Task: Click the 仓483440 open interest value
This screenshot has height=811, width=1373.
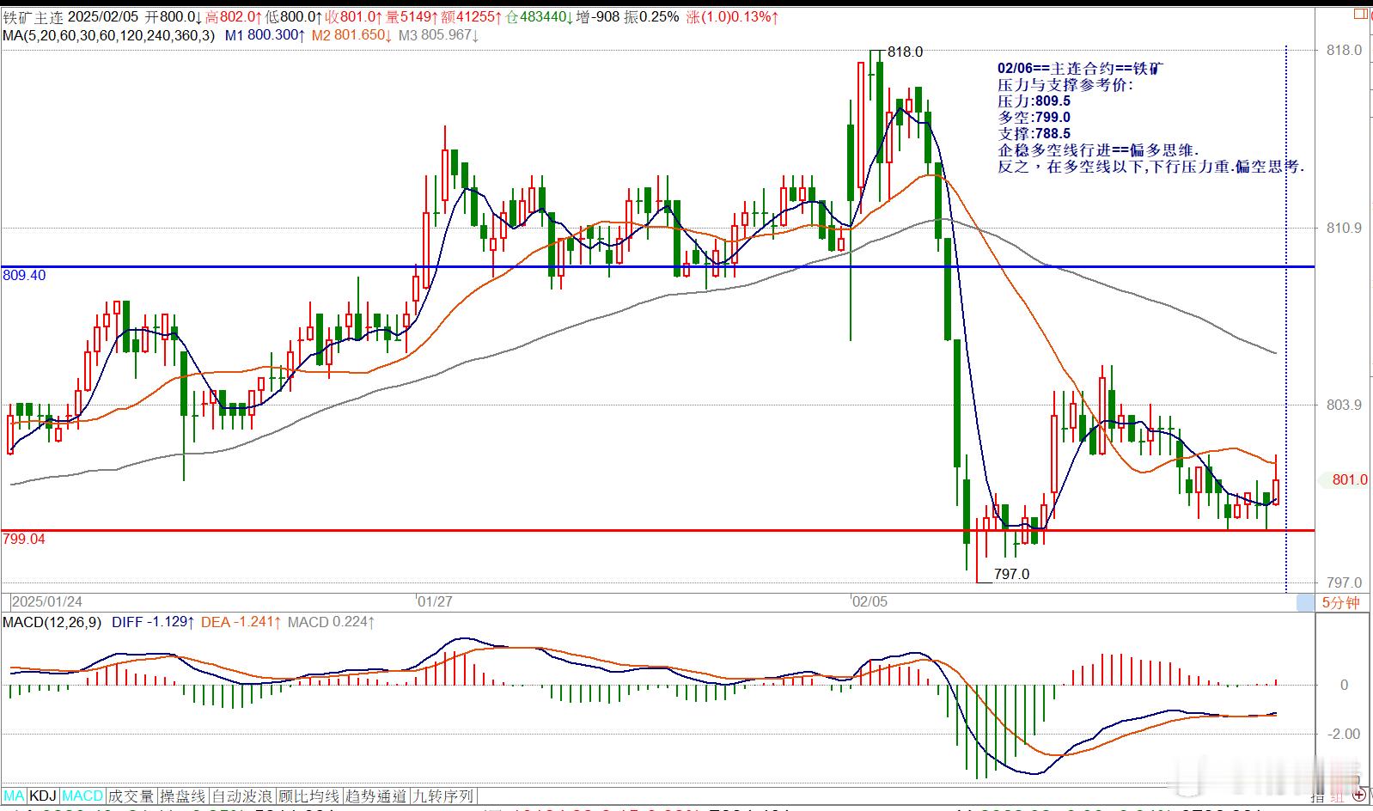Action: [x=540, y=16]
